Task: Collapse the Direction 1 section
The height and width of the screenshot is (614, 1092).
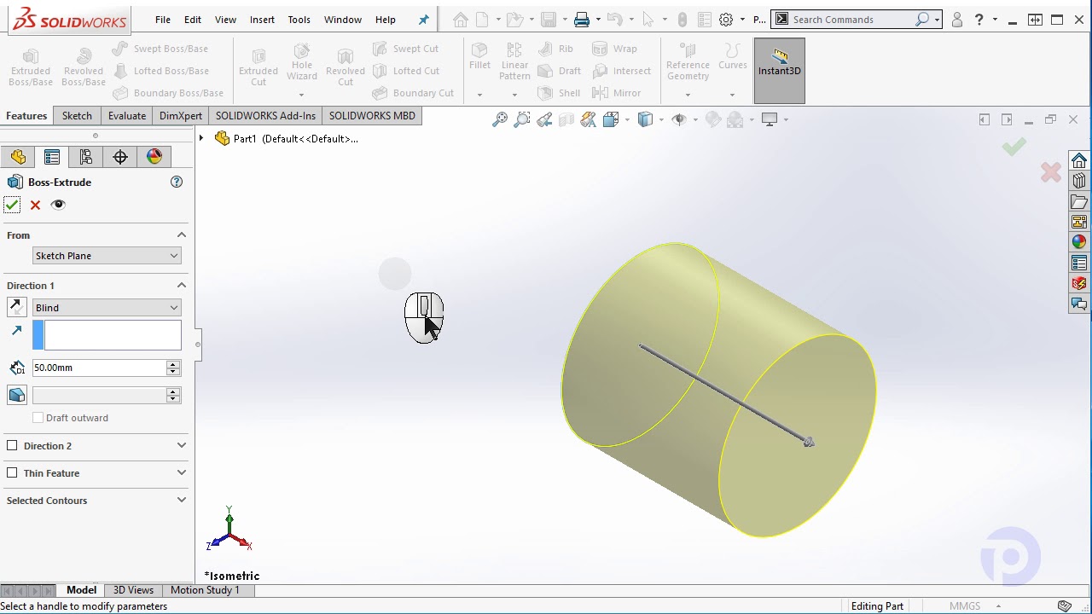Action: [x=181, y=286]
